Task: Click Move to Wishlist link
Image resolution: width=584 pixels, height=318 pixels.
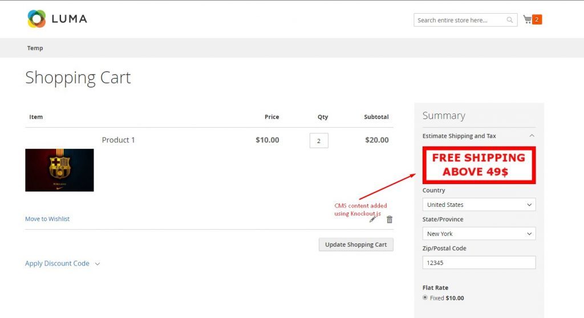Action: 47,219
